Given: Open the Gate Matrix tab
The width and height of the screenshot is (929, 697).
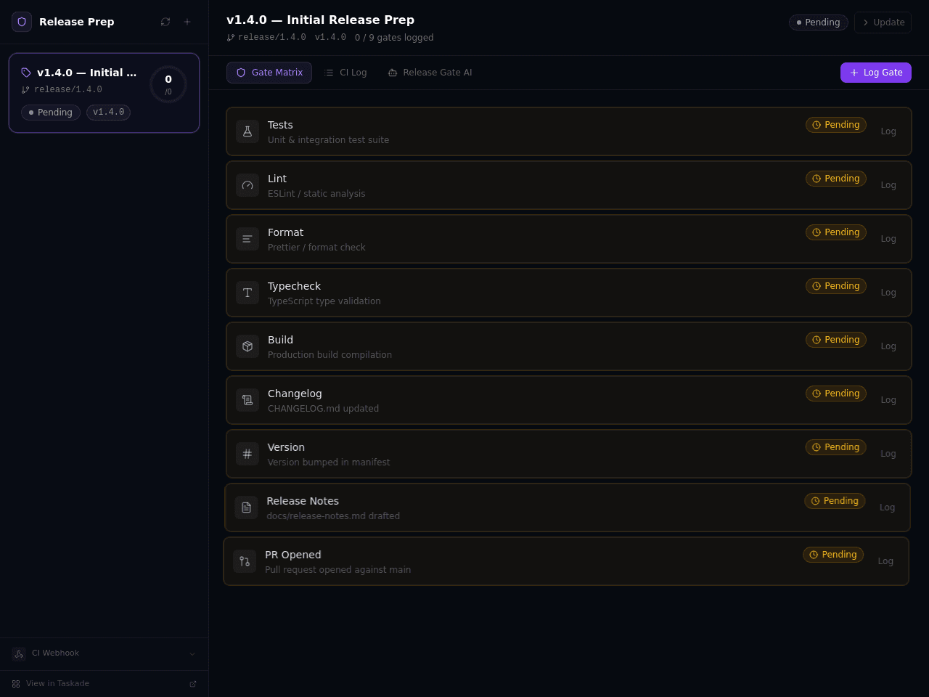Looking at the screenshot, I should 269,73.
